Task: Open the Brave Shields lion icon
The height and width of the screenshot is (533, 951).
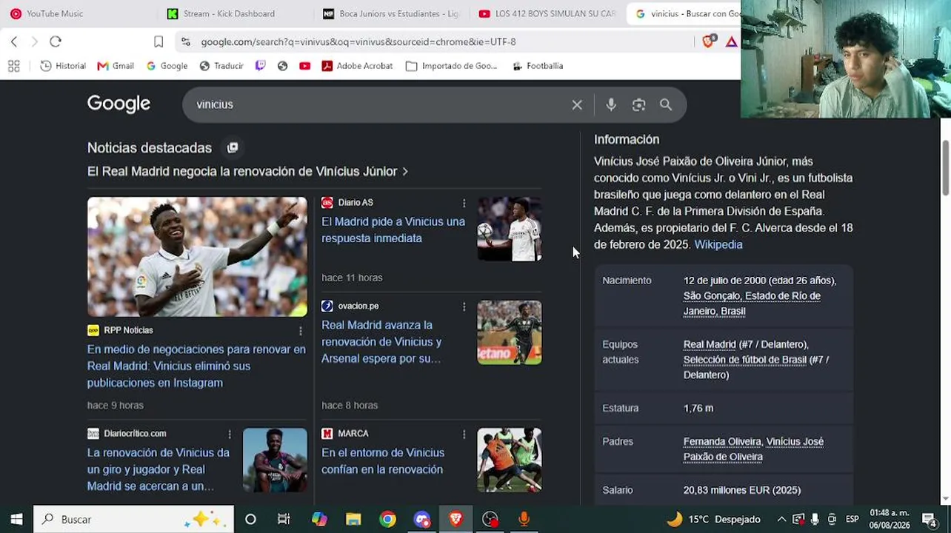Action: [x=709, y=41]
